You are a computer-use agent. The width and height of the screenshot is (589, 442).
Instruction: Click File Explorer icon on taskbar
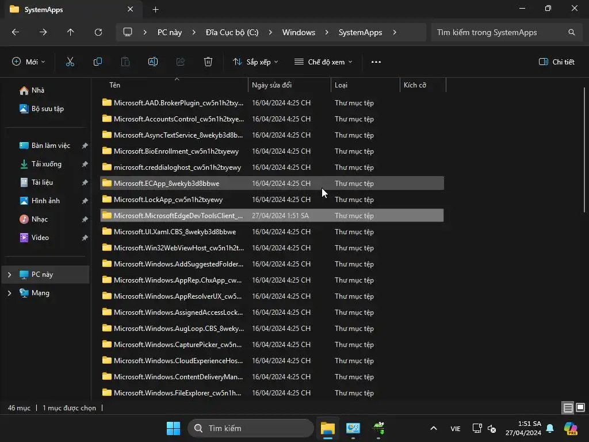pos(327,428)
